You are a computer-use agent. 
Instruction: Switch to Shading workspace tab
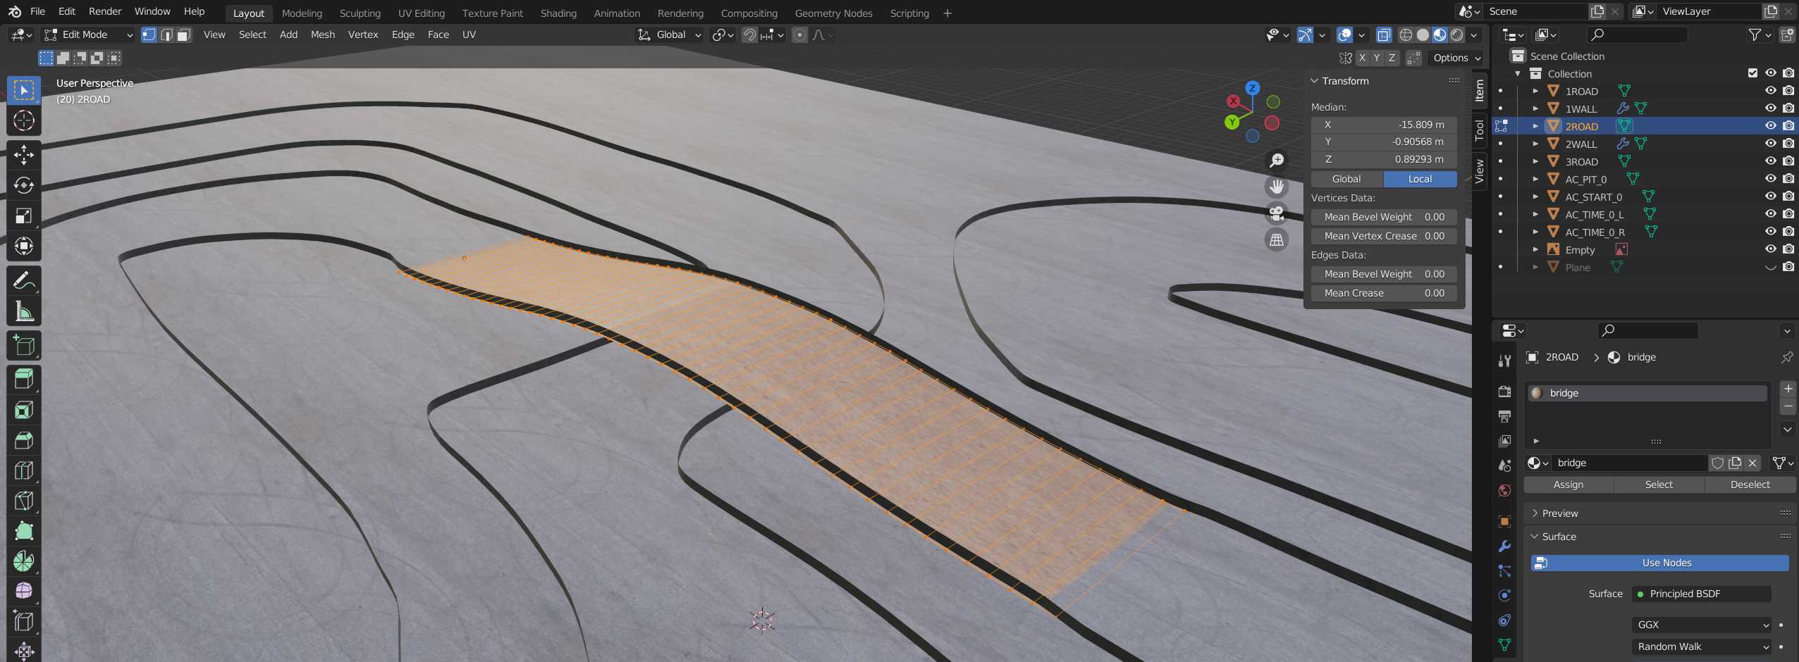[x=558, y=13]
